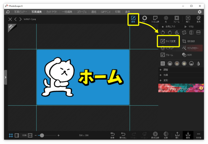Open the GIFアニメ menu

point(106,12)
